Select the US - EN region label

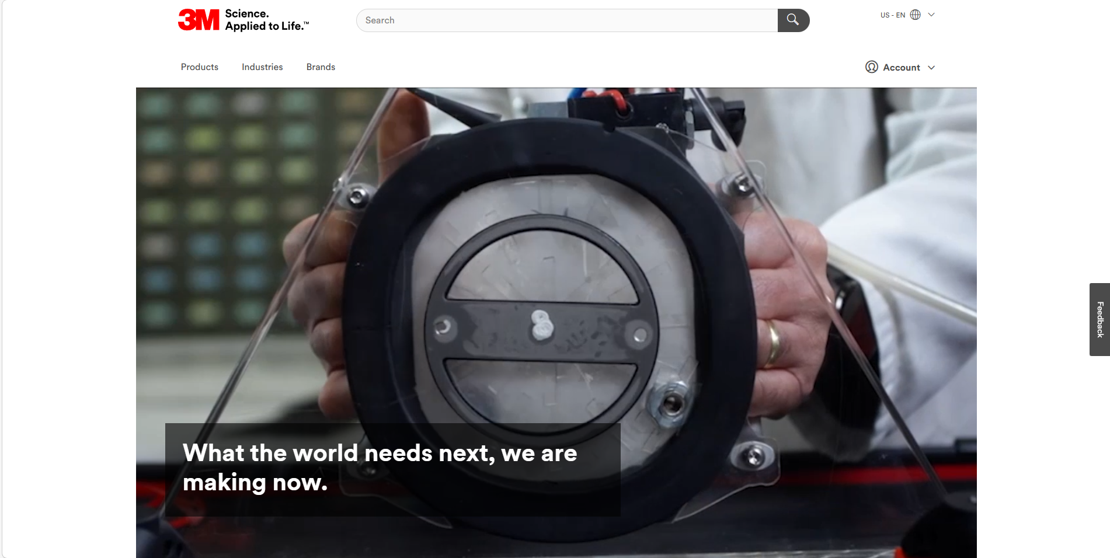point(892,15)
